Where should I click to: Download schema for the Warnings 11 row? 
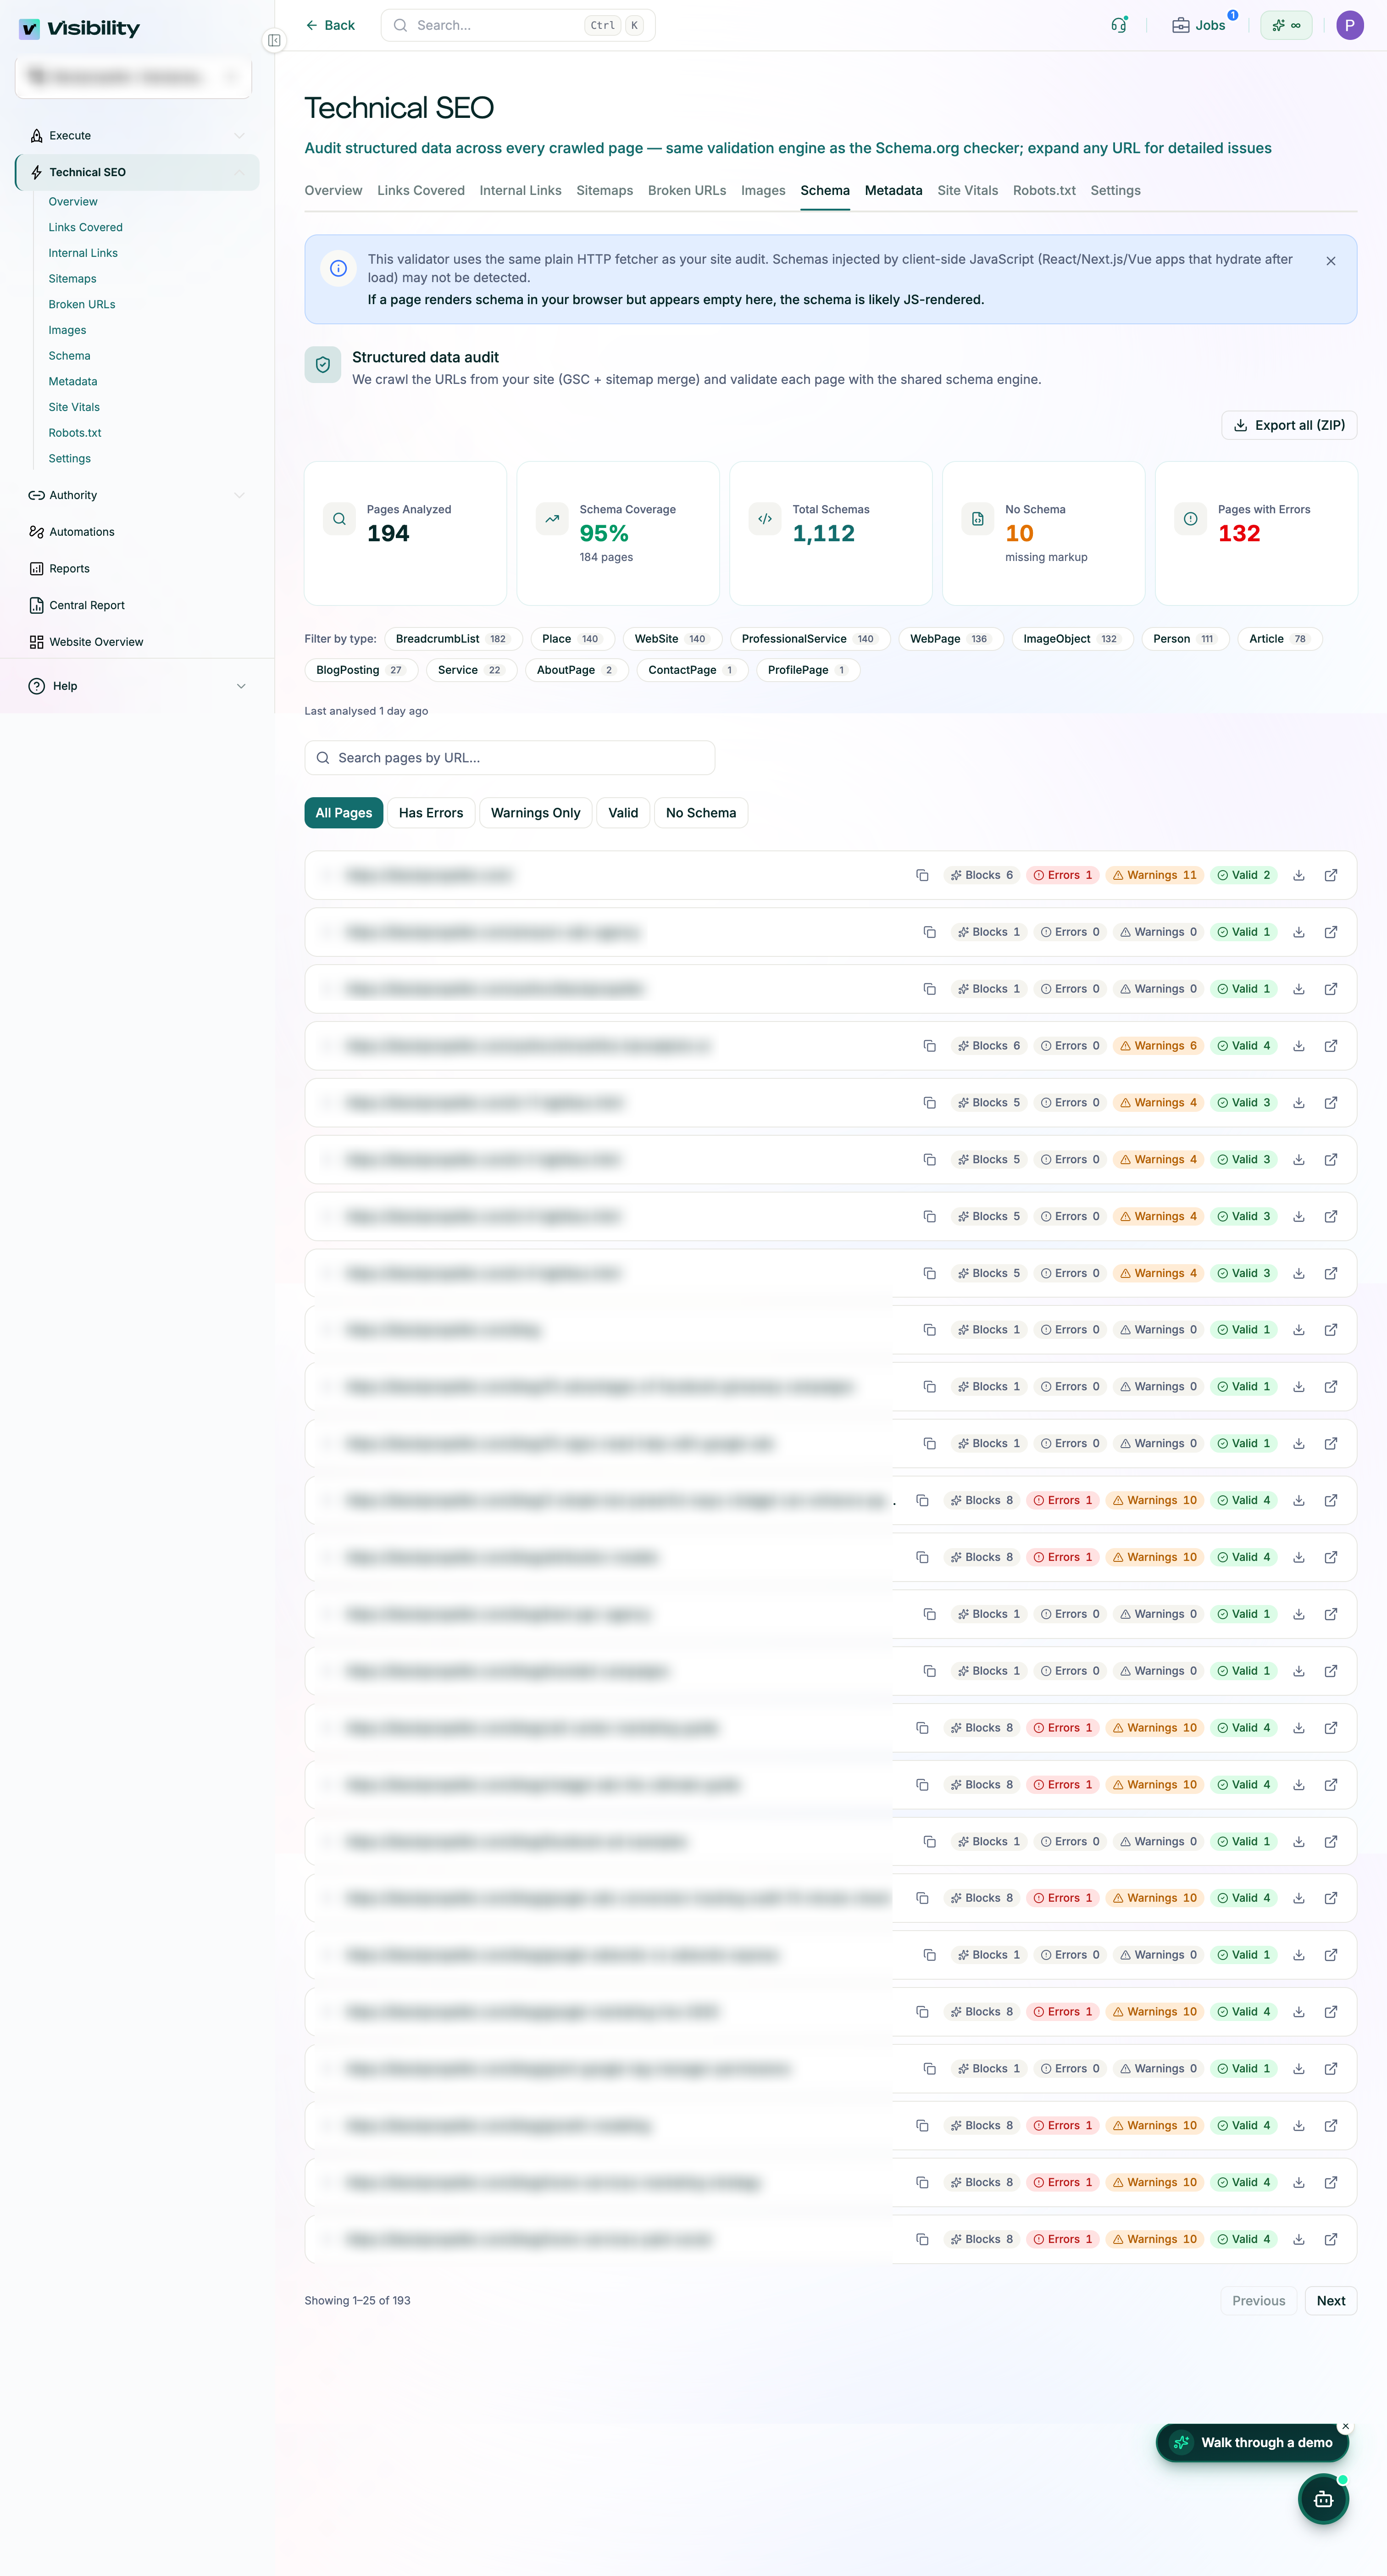tap(1298, 875)
